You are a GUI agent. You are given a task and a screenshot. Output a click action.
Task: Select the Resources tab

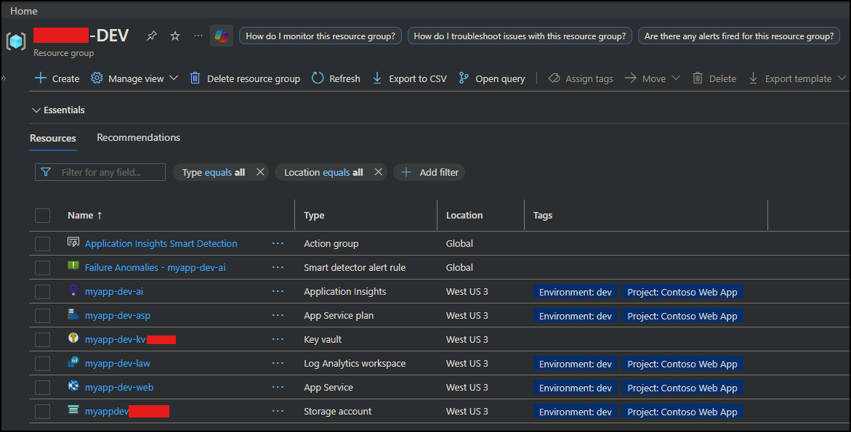pyautogui.click(x=53, y=138)
